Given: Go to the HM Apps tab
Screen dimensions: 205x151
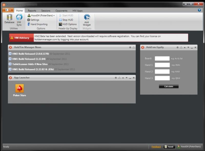Looking at the screenshot, I should click(78, 11).
